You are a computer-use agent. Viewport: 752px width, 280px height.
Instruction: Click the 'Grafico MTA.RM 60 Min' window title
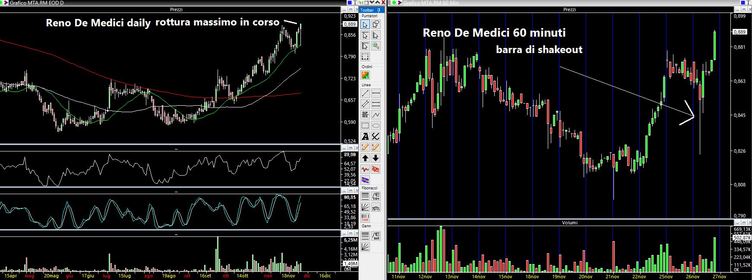coord(431,3)
